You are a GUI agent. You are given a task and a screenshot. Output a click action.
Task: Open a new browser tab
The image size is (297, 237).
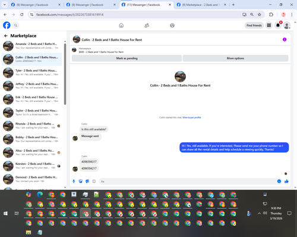tap(233, 5)
